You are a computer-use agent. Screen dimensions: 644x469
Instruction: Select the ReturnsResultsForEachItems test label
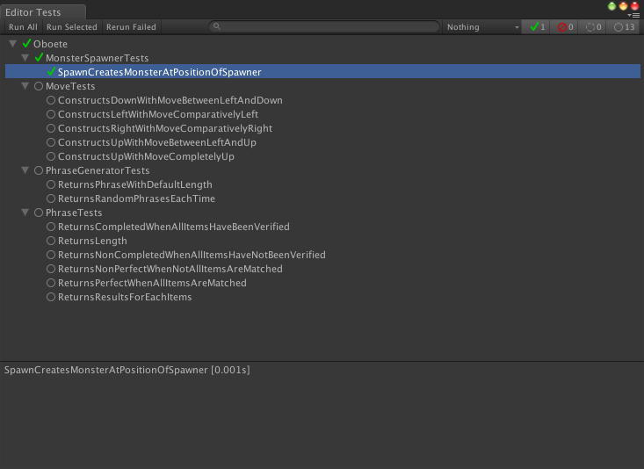click(x=125, y=297)
